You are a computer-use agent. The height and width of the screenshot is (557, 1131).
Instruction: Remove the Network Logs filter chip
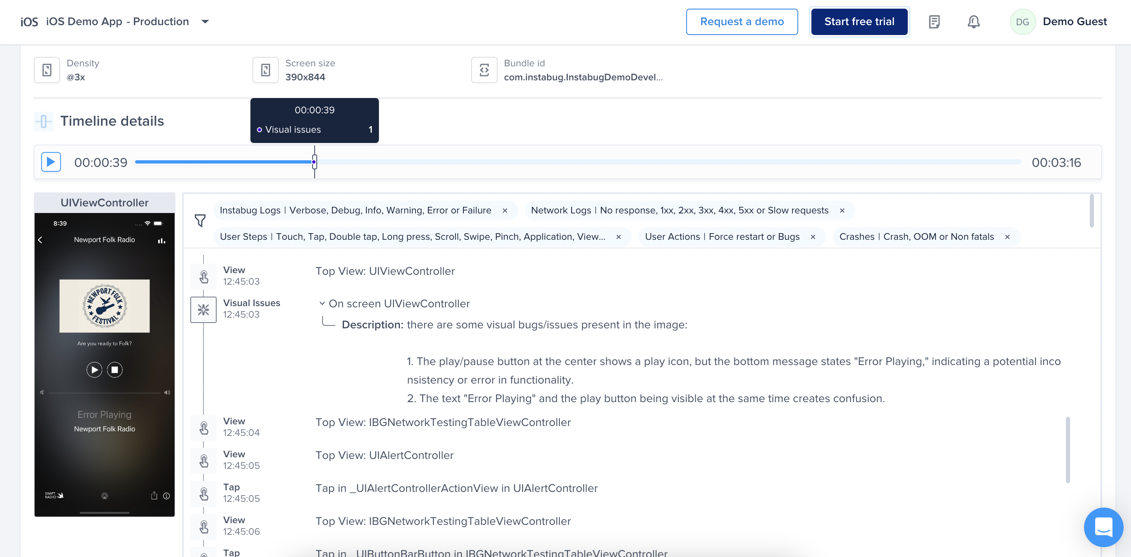842,211
